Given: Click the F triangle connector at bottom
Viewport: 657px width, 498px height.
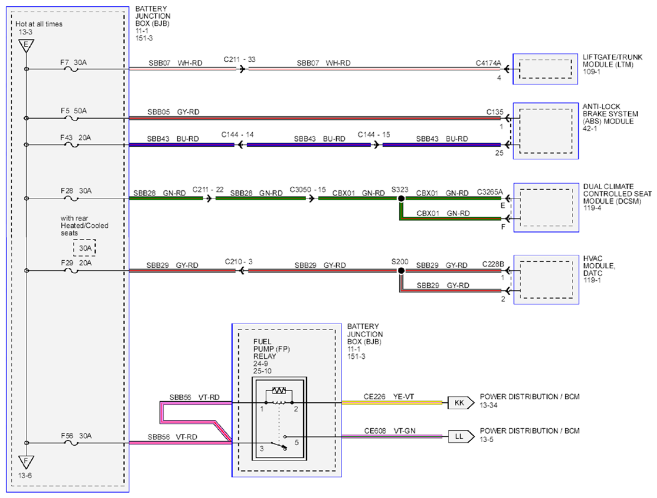Looking at the screenshot, I should pos(26,462).
